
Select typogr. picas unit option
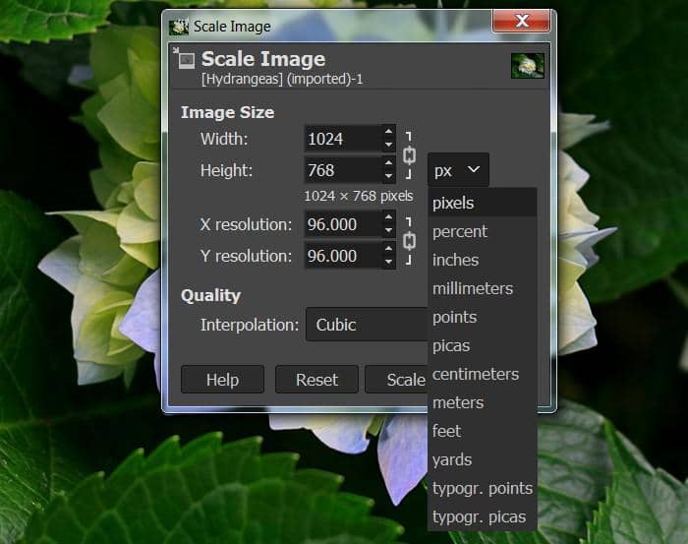pos(483,516)
